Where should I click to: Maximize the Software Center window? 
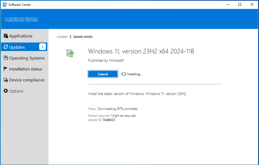pos(240,4)
